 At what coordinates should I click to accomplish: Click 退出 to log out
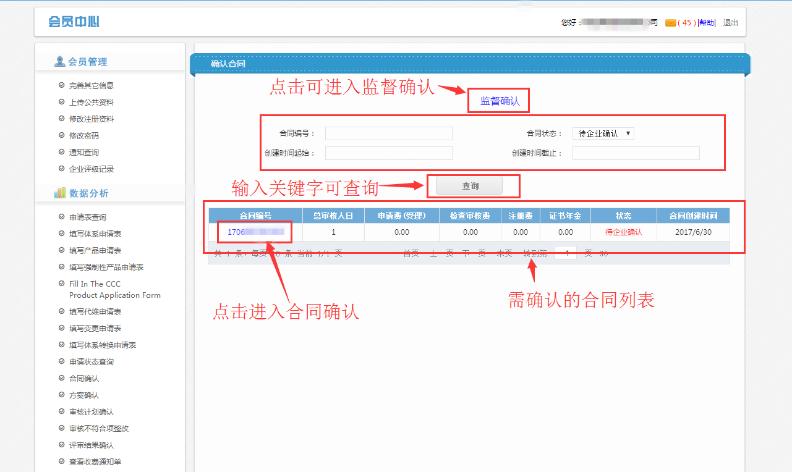point(730,23)
